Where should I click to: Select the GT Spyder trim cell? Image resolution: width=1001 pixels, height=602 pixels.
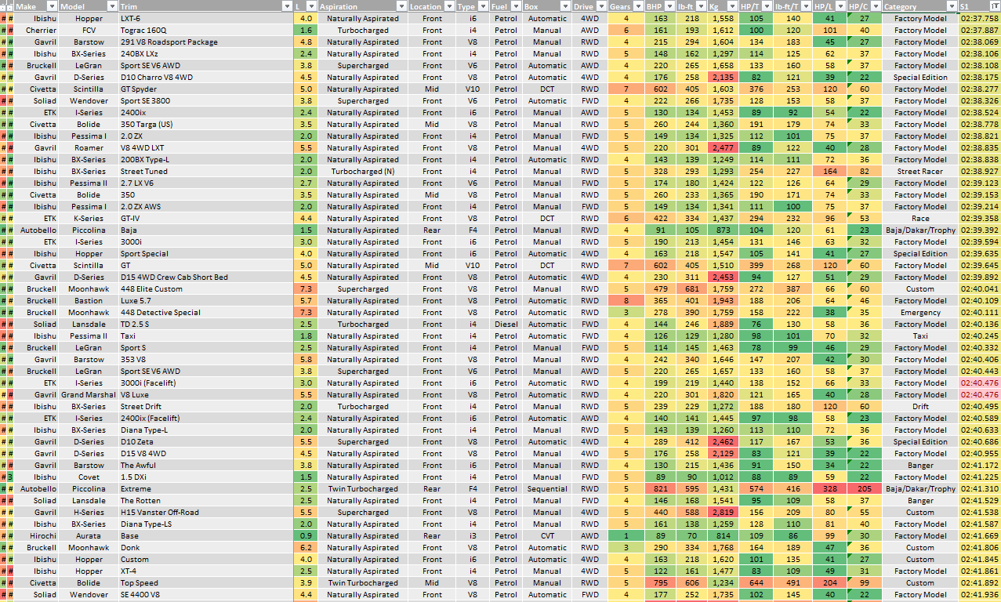coord(206,89)
